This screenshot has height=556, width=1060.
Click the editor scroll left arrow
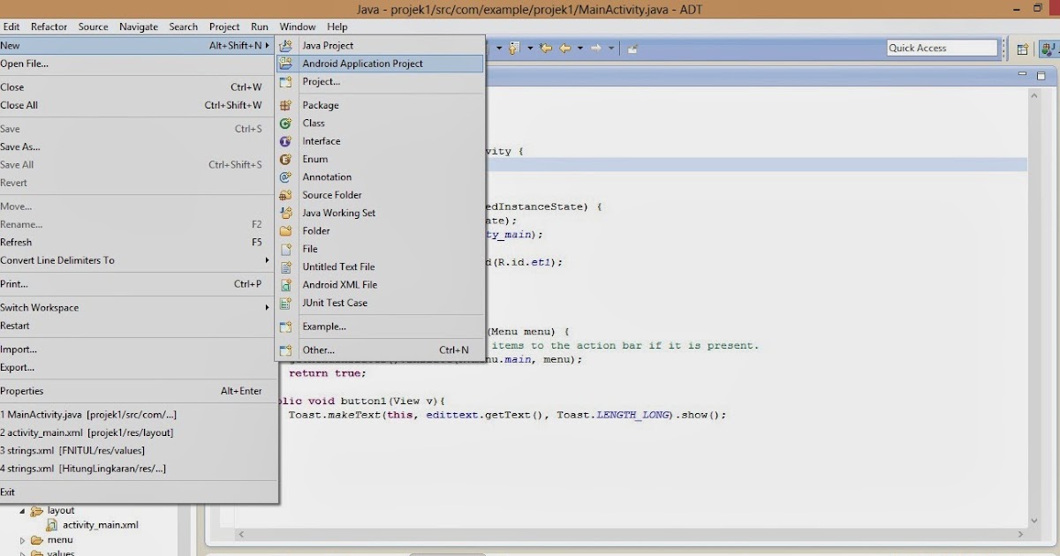click(241, 534)
